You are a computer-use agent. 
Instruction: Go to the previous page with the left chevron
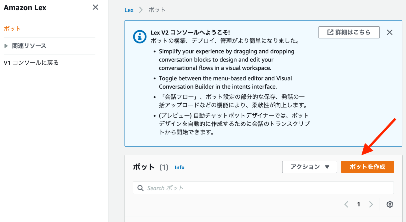coord(346,204)
